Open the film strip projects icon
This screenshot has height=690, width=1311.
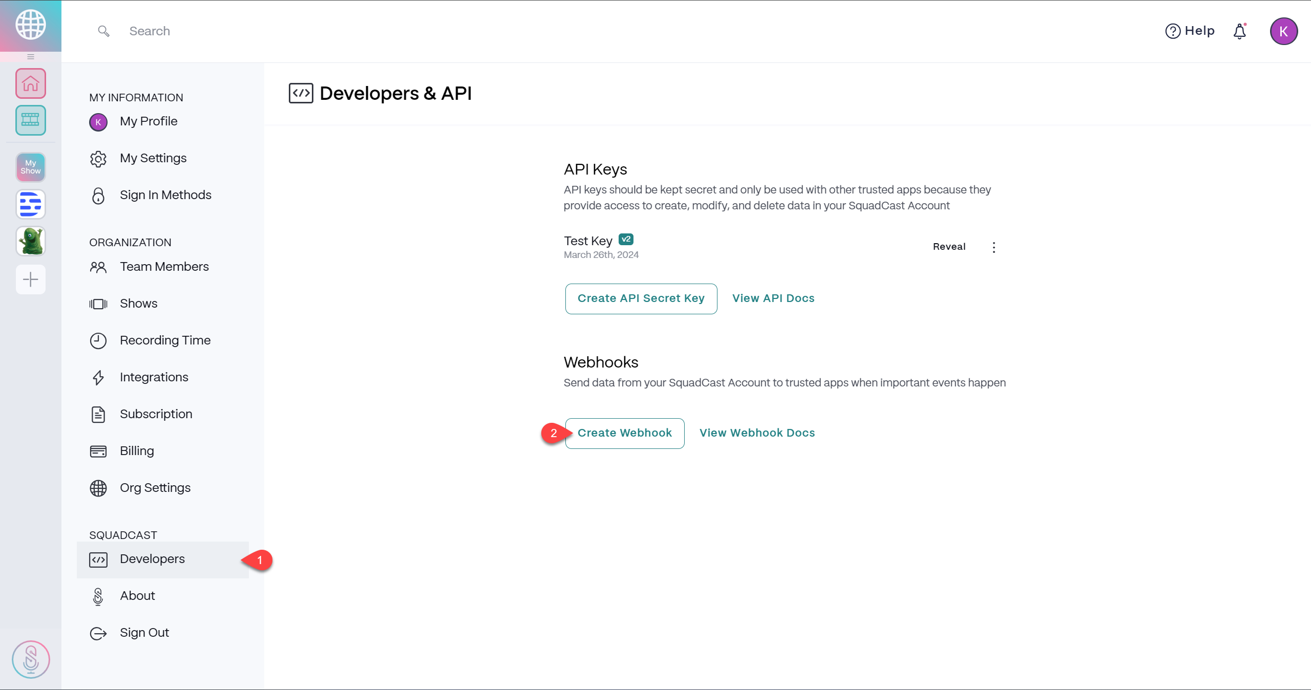point(31,120)
